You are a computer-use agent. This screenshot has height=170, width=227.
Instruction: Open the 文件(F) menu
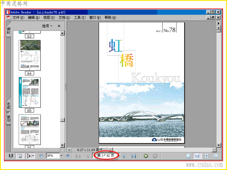tap(18, 18)
